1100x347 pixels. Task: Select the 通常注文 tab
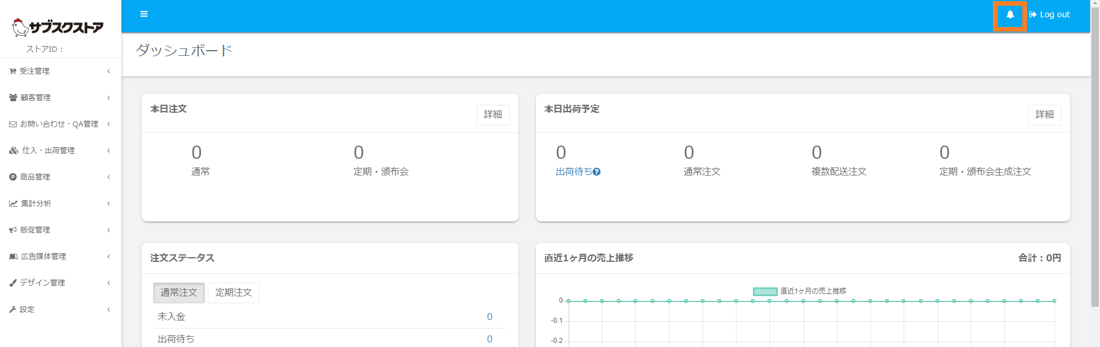click(x=178, y=293)
